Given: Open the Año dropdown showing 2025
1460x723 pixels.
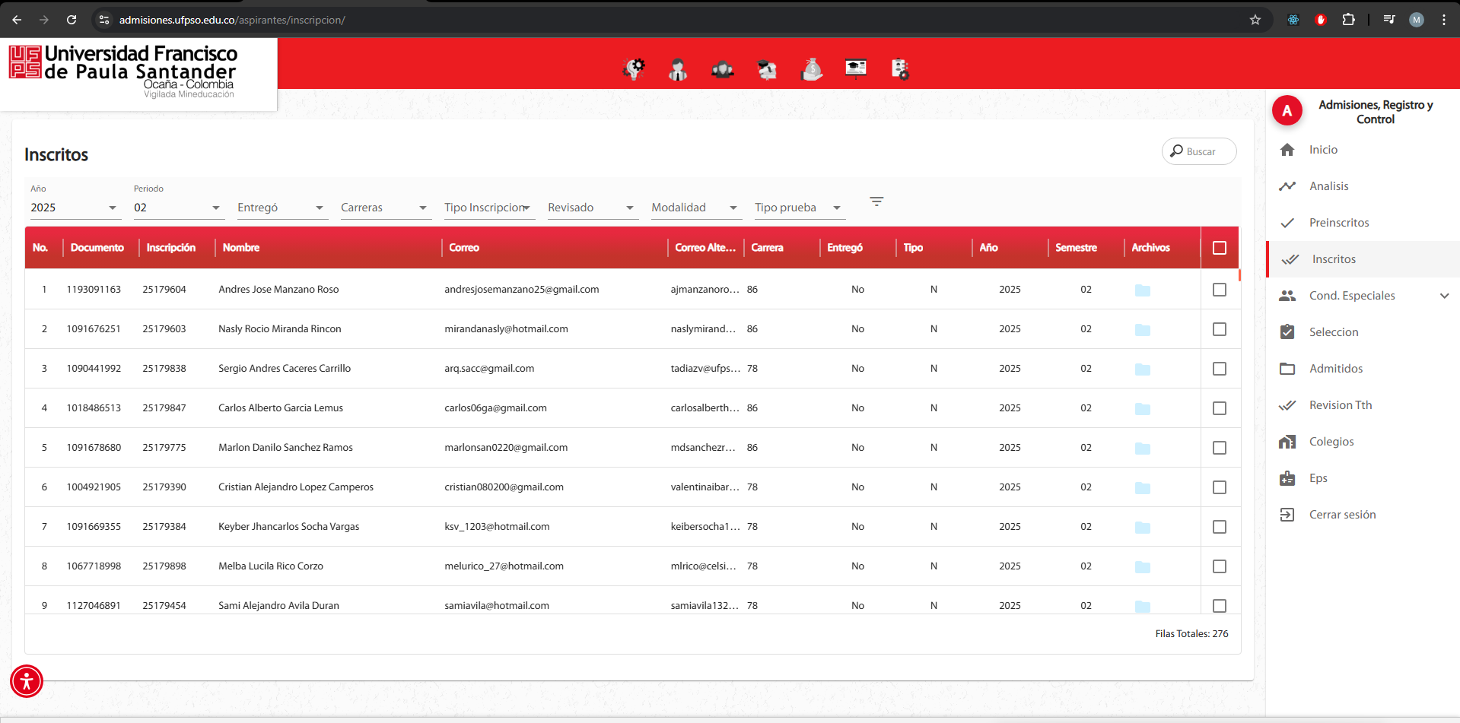Looking at the screenshot, I should click(x=74, y=208).
